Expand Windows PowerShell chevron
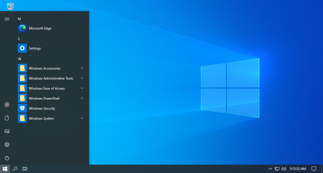The width and height of the screenshot is (323, 173). 82,98
